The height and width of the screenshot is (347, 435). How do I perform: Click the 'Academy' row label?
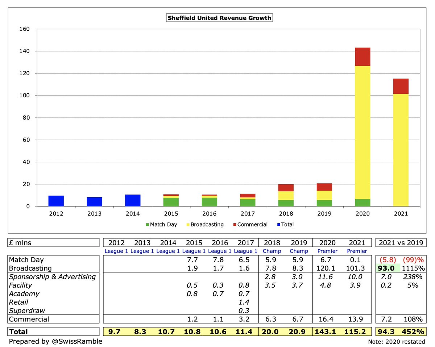click(24, 294)
